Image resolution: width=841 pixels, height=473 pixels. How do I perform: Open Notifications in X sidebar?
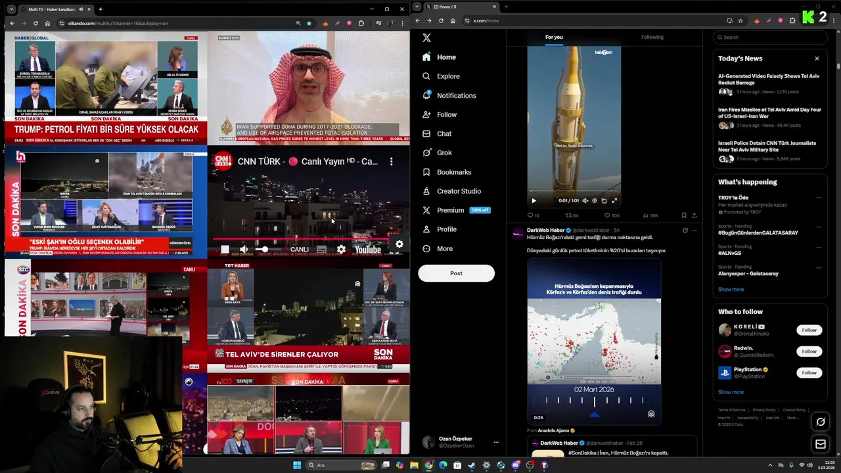pos(449,95)
